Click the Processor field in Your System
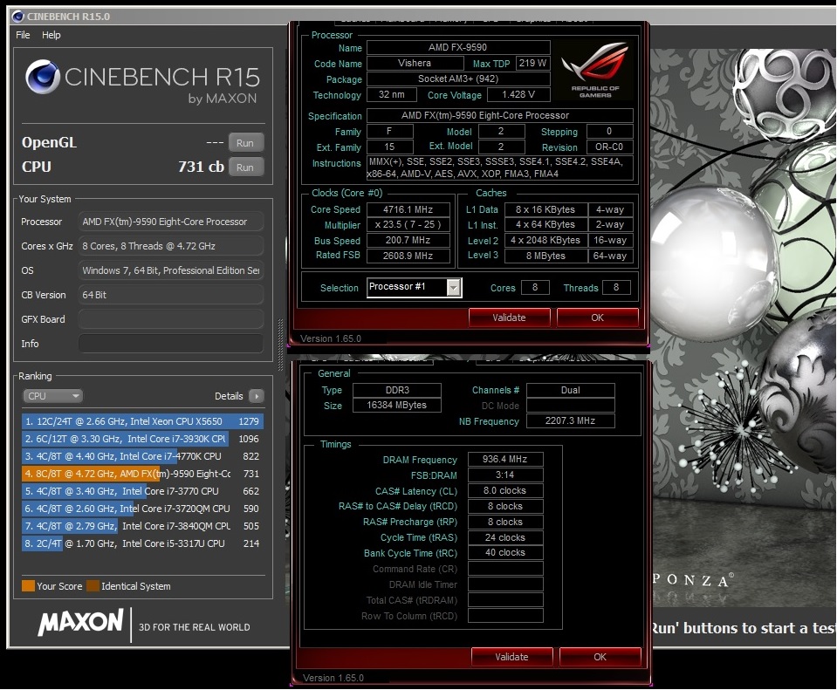The height and width of the screenshot is (690, 837). click(x=171, y=222)
